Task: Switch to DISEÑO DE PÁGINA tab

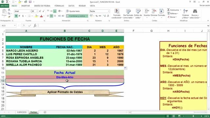Action: [x=42, y=6]
